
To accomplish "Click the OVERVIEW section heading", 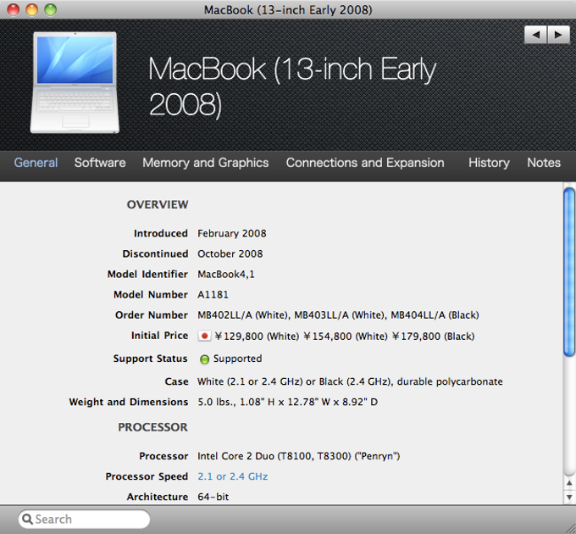I will coord(158,204).
